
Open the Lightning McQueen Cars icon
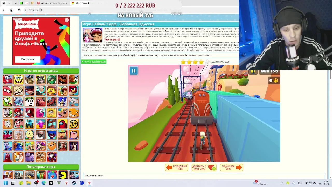40,102
